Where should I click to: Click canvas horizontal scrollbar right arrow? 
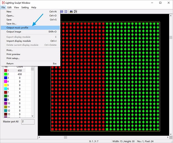pos(168,137)
